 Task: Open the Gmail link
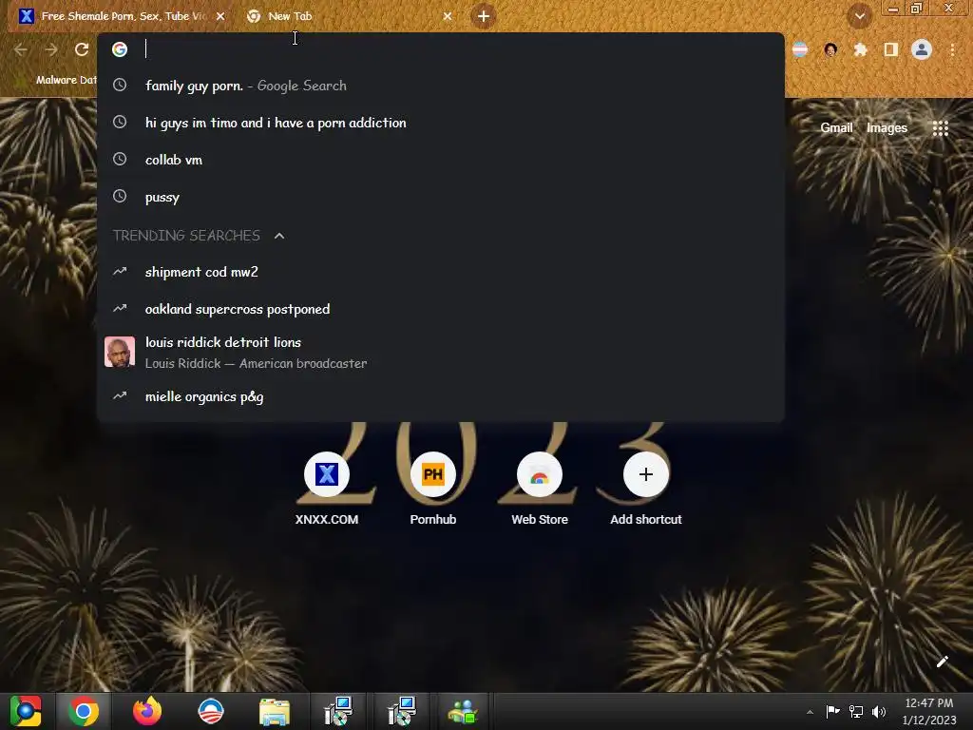(x=836, y=128)
